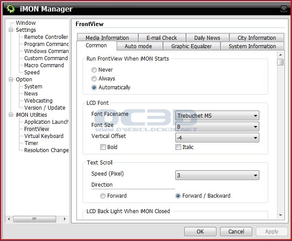This screenshot has width=292, height=241.
Task: Select Windows Command tree item
Action: pyautogui.click(x=46, y=51)
